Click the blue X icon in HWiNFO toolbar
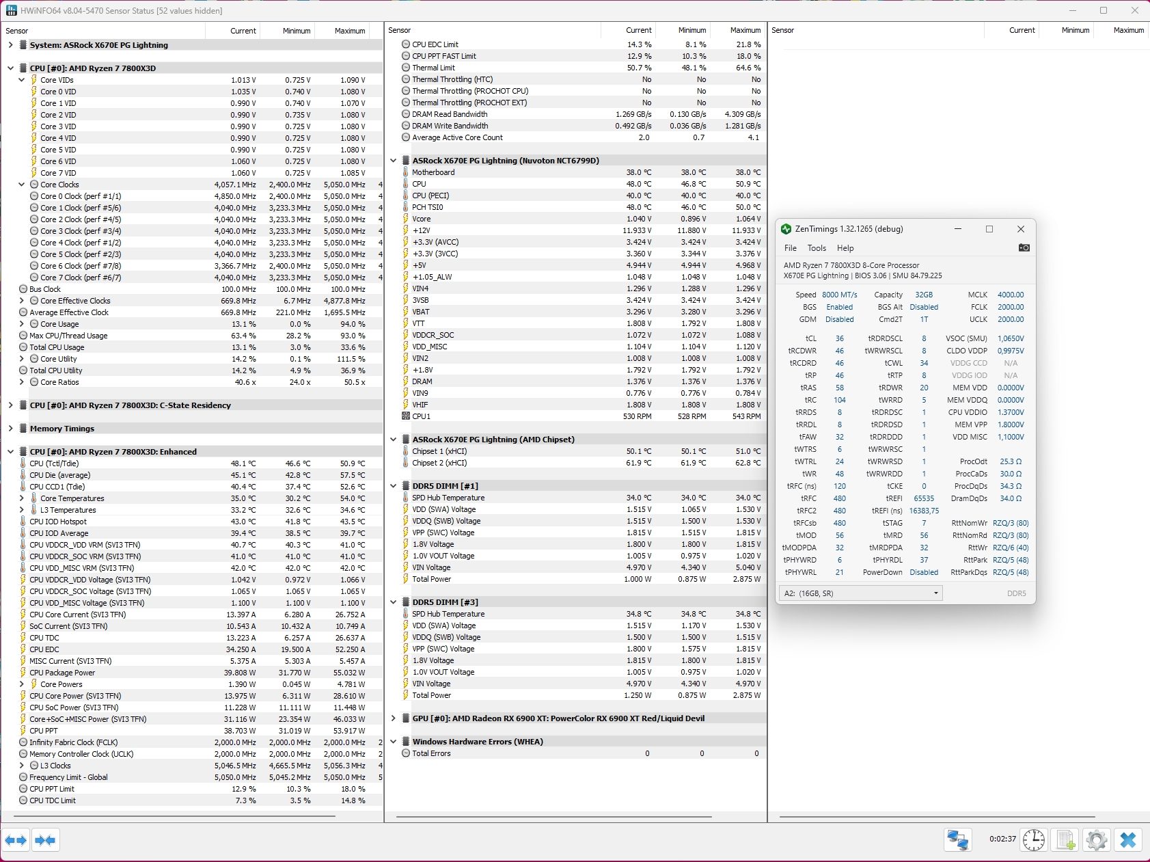The width and height of the screenshot is (1150, 862). point(1128,839)
